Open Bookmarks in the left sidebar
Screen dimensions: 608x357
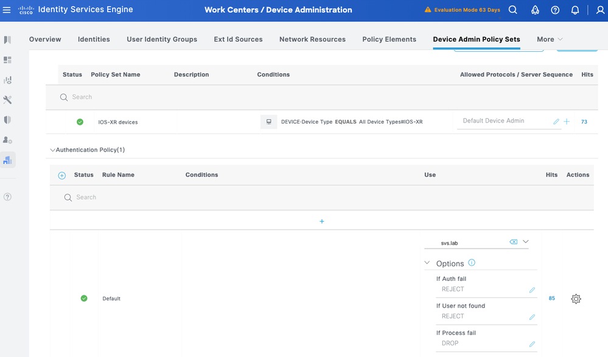tap(7, 40)
